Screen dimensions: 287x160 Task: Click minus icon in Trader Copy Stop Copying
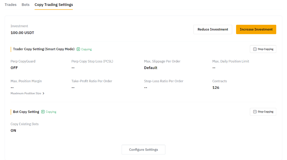(255, 49)
